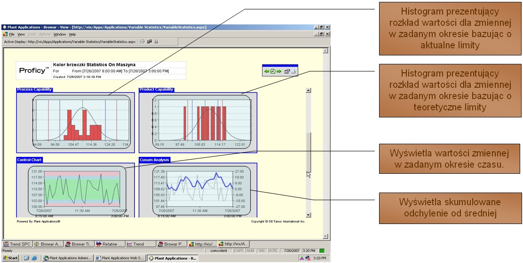Open the File menu
This screenshot has width=523, height=263.
coord(12,34)
